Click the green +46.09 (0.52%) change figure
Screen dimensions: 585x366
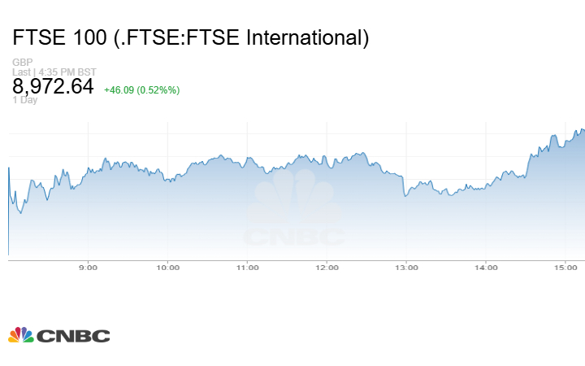pyautogui.click(x=142, y=89)
